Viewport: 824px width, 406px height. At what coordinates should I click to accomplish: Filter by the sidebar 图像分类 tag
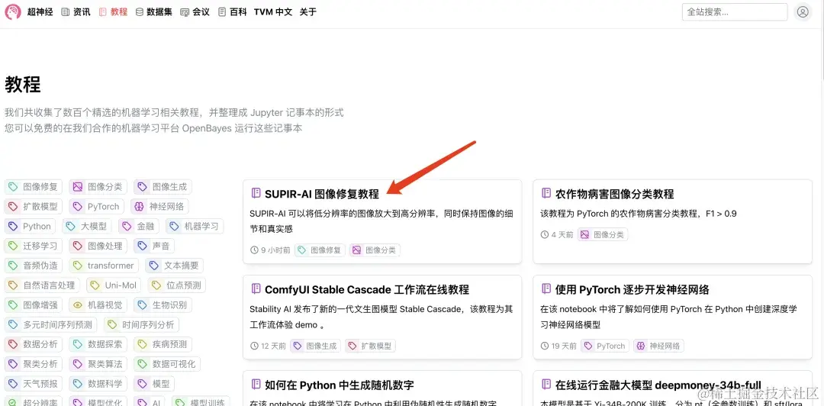[x=98, y=187]
